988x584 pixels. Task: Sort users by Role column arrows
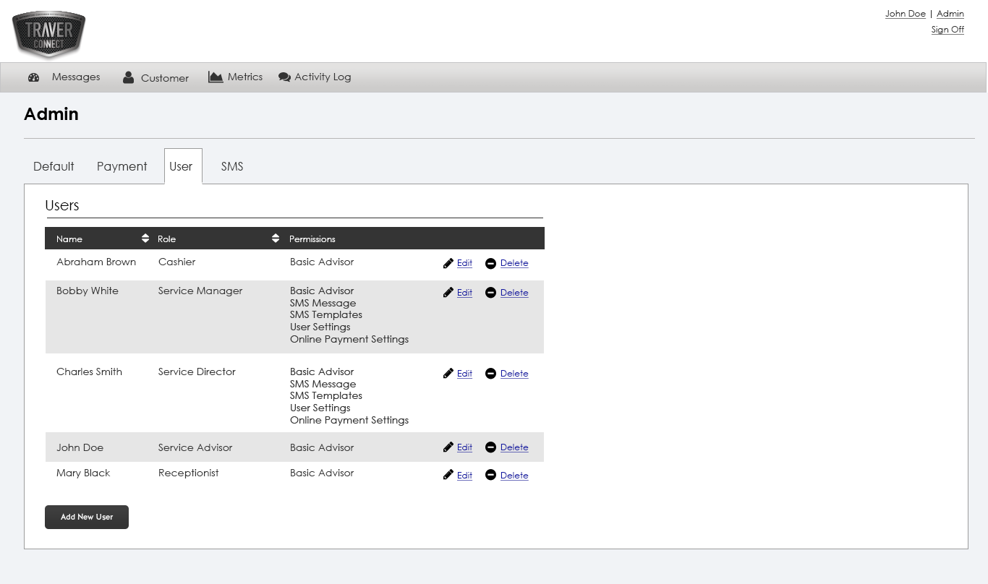click(x=276, y=239)
